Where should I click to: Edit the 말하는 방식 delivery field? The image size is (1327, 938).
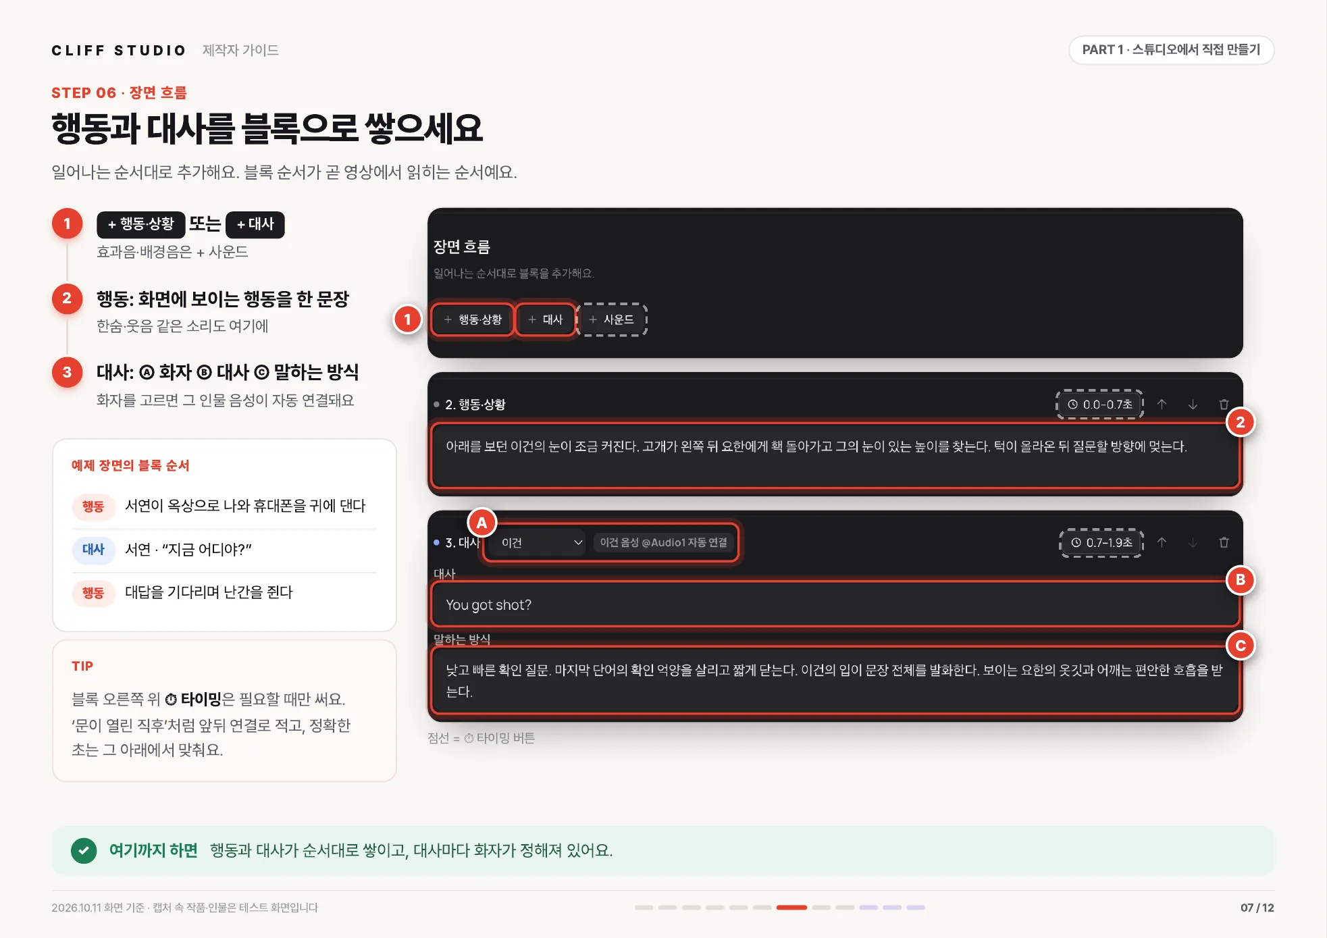click(x=835, y=681)
